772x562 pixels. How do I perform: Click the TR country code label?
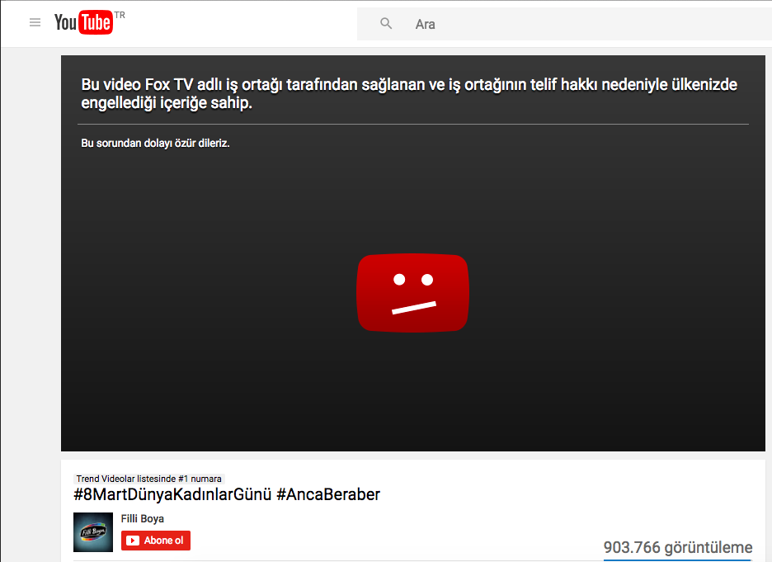point(120,16)
